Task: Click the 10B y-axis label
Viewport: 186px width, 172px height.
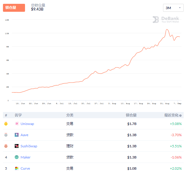Action: [7, 34]
